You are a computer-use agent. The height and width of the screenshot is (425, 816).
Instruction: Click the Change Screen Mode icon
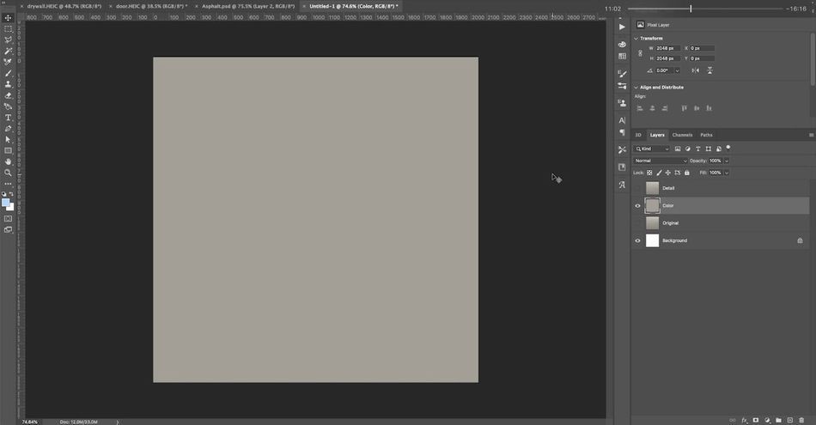pyautogui.click(x=8, y=230)
